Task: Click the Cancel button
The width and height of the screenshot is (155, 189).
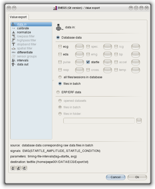Action: (115, 177)
